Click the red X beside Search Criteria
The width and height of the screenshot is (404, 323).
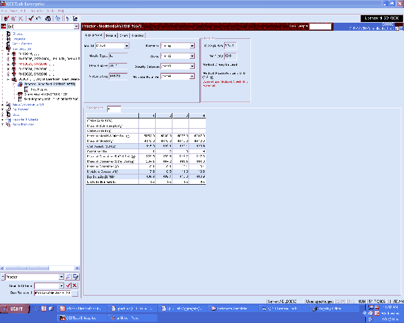pos(74,285)
